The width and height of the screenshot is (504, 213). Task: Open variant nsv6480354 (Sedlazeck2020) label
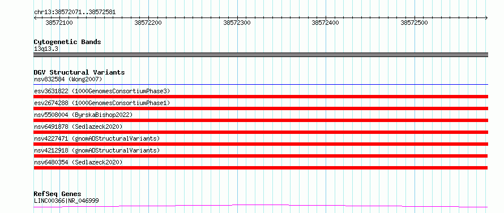coord(78,162)
